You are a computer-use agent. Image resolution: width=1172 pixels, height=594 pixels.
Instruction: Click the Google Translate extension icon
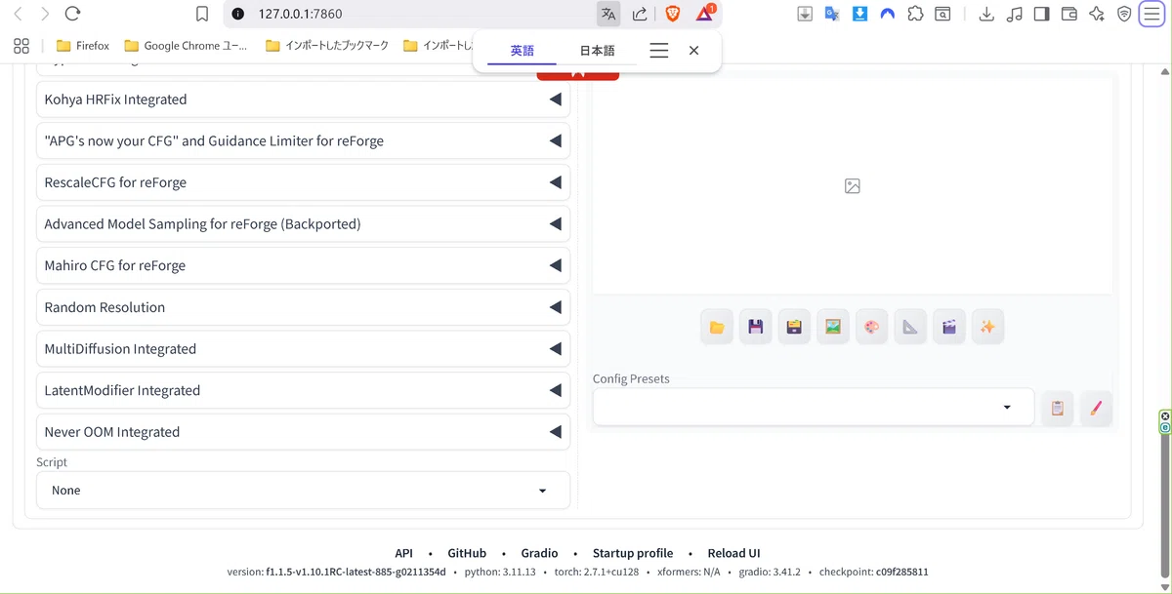[832, 14]
